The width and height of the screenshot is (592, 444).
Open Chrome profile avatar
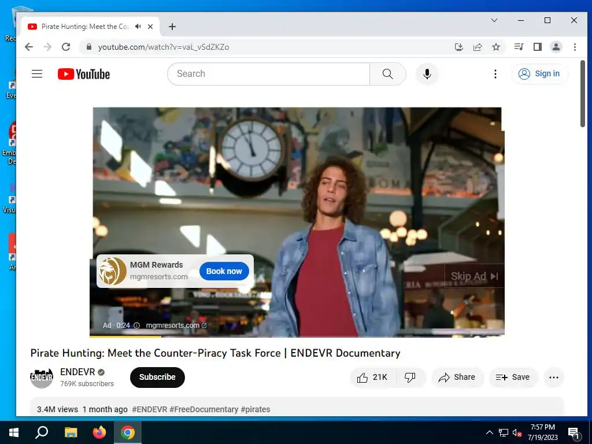pos(556,47)
